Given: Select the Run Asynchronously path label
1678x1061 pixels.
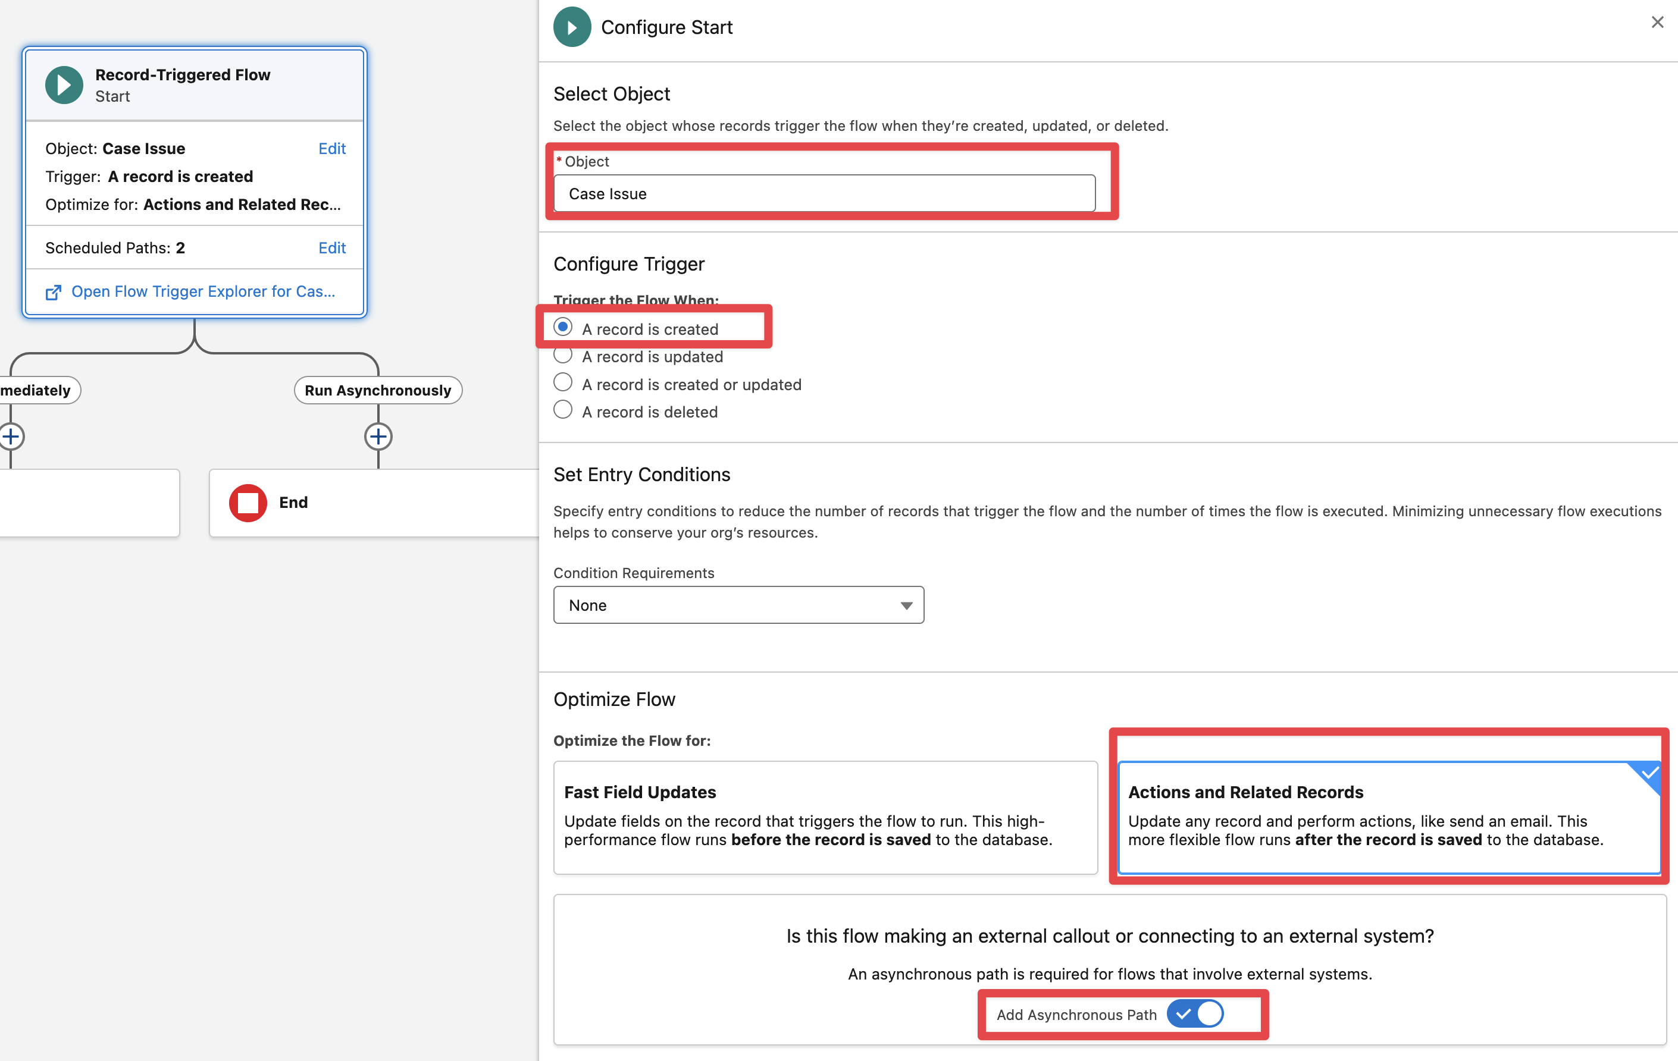Looking at the screenshot, I should 378,390.
